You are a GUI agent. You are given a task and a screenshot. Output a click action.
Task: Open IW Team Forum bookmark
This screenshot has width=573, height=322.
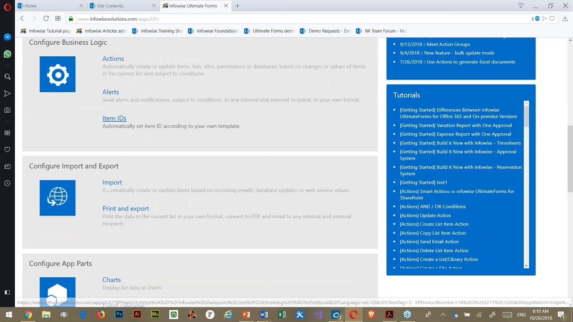click(x=381, y=31)
